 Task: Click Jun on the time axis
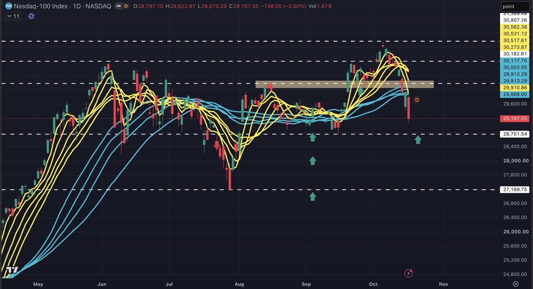tap(102, 284)
